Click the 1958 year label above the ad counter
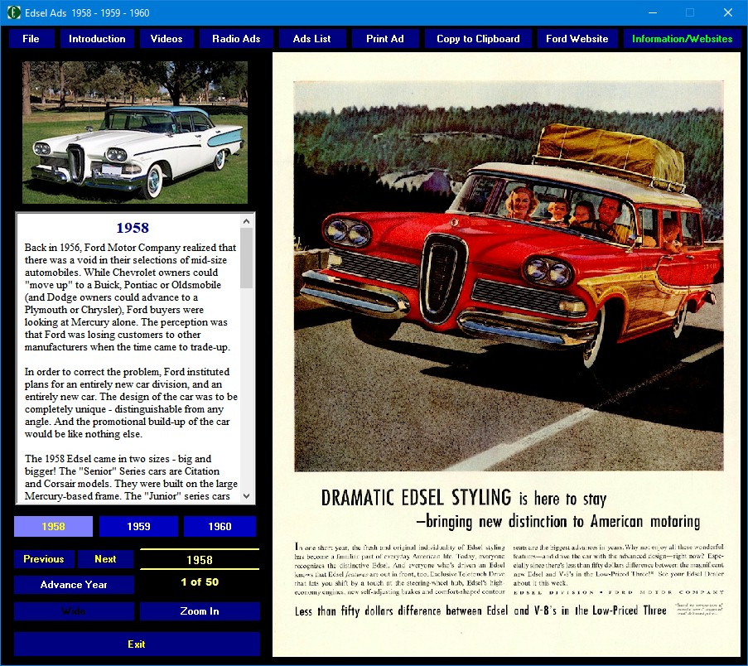 point(200,560)
